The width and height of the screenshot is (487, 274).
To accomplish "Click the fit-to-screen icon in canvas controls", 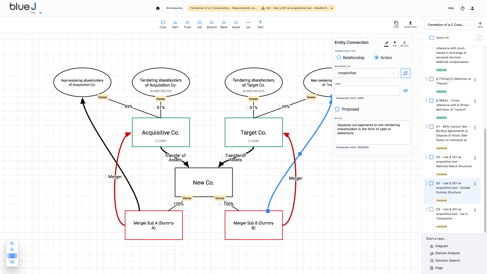I will (x=12, y=262).
